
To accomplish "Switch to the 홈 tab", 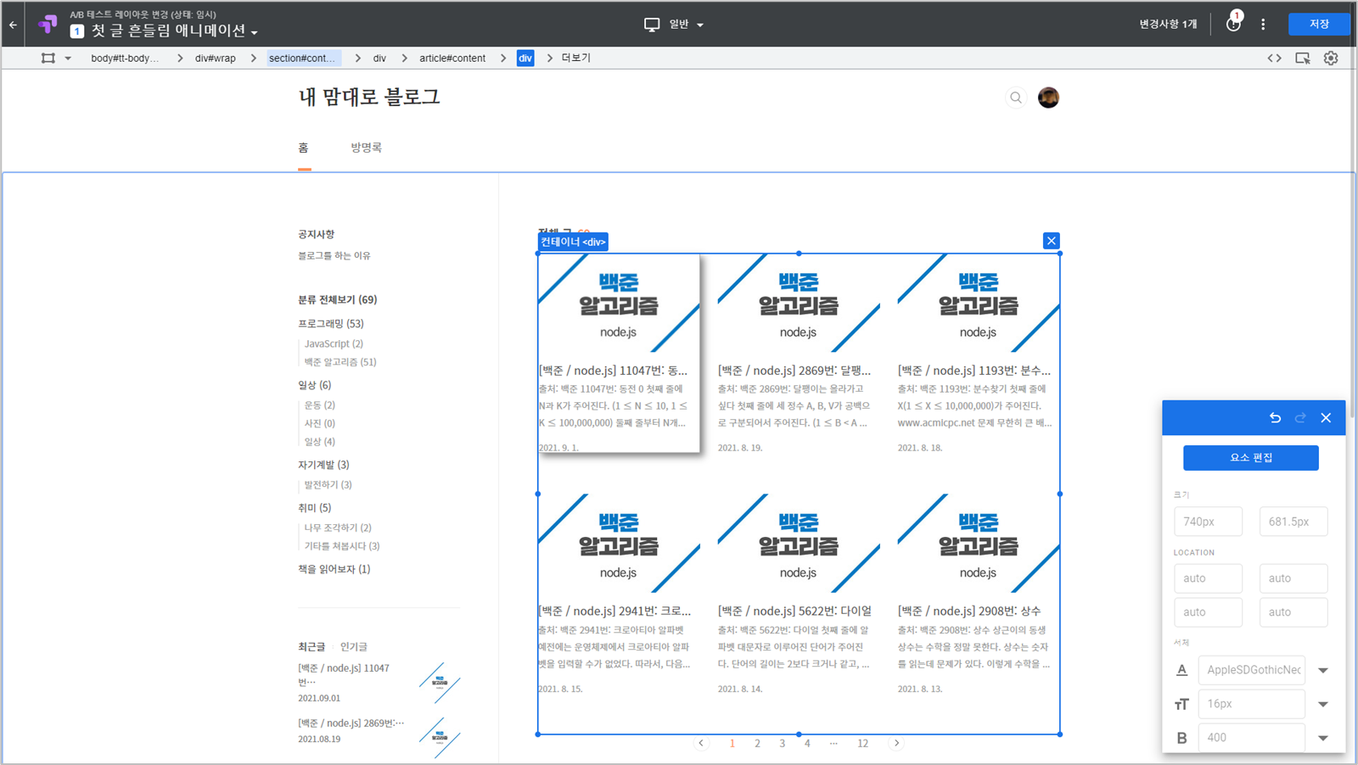I will [304, 148].
